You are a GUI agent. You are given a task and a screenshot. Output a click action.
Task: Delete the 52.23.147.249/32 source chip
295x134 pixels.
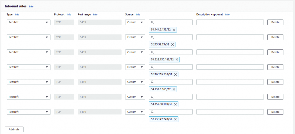[175, 119]
